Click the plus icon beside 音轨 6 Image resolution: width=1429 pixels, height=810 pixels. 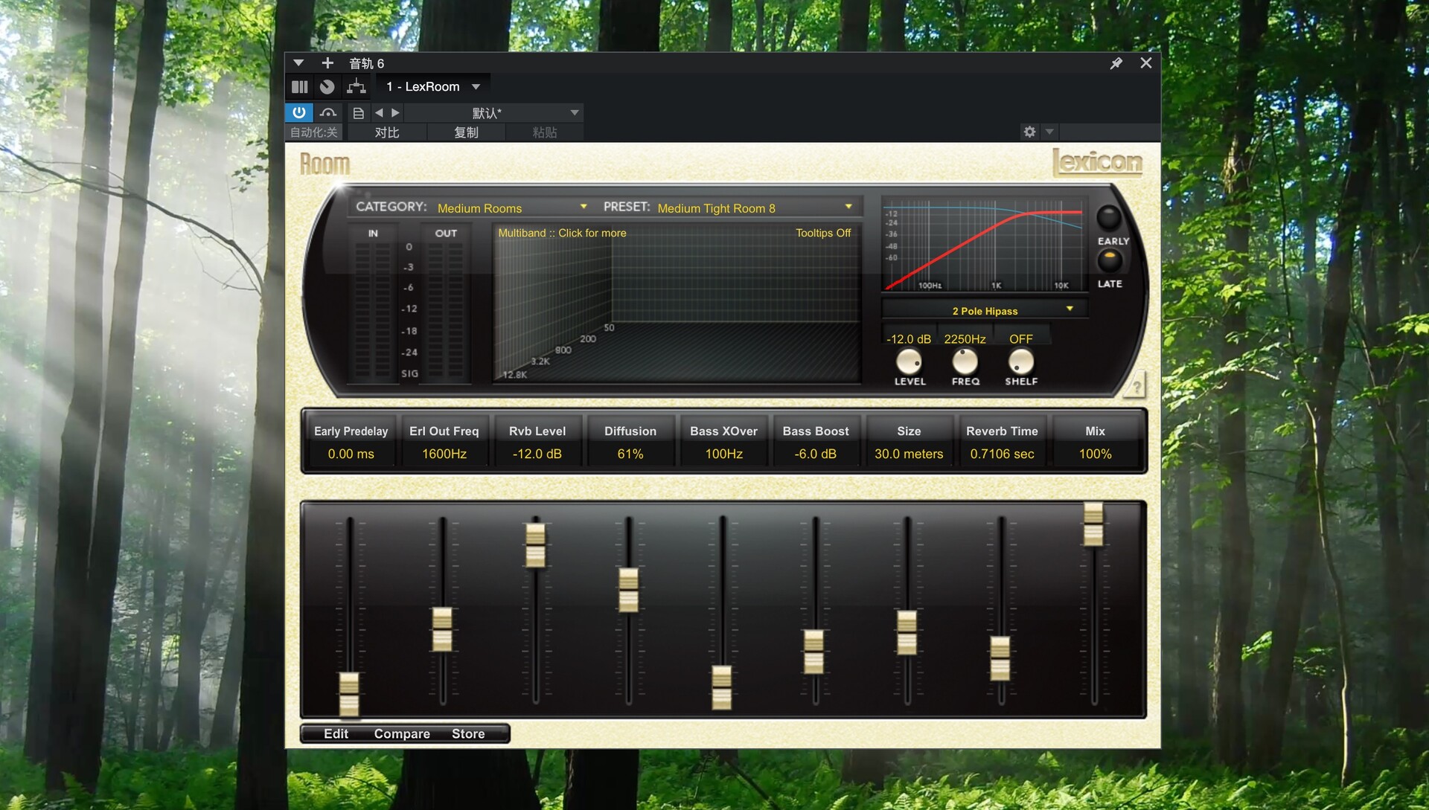(327, 63)
